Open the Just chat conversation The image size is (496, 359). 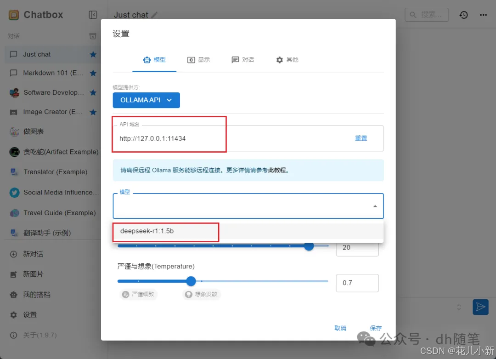[x=52, y=54]
